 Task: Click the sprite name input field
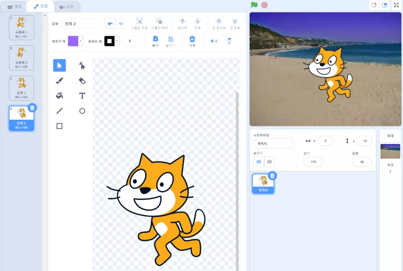(x=273, y=144)
